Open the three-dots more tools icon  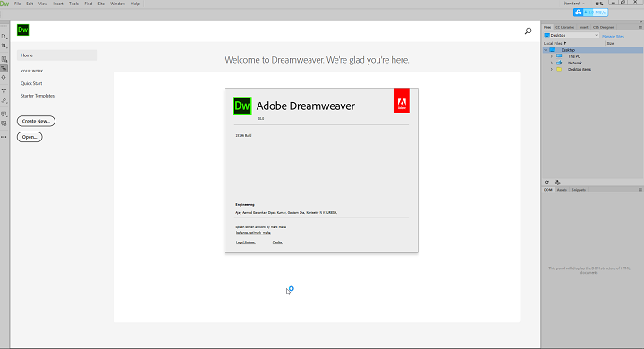point(4,137)
